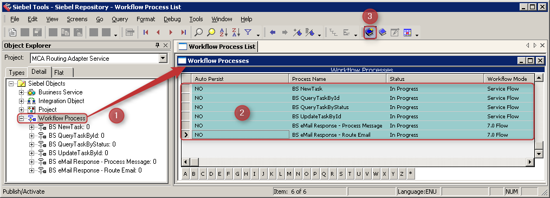Go to the previous record

click(158, 33)
